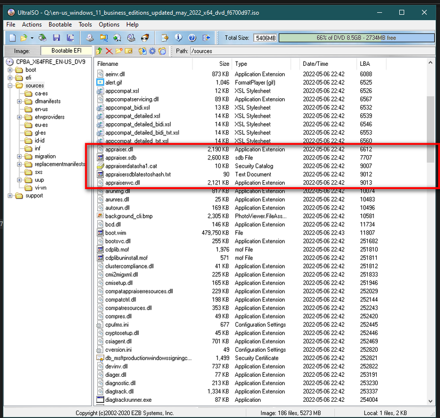This screenshot has height=418, width=440.
Task: Click the blue gear Properties icon
Action: tap(152, 51)
